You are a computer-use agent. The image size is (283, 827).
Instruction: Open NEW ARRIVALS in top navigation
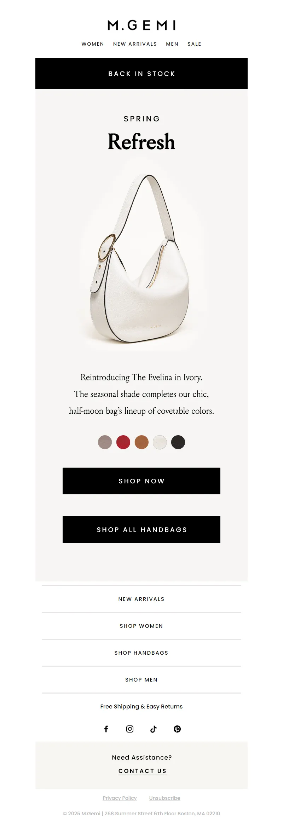click(135, 44)
